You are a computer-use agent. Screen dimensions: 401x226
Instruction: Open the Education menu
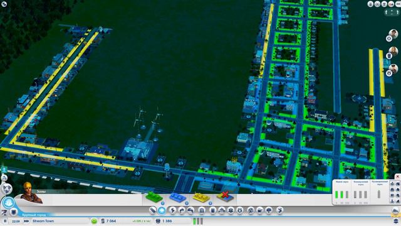pos(251,210)
